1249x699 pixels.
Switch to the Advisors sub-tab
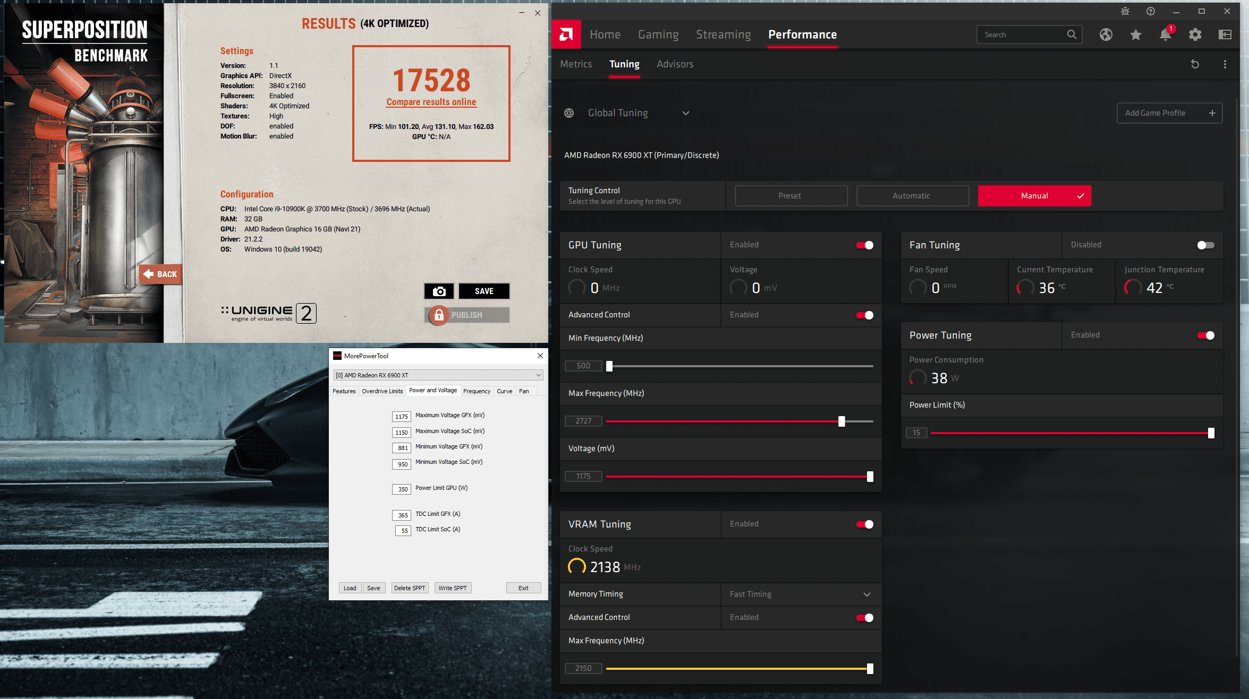coord(675,64)
